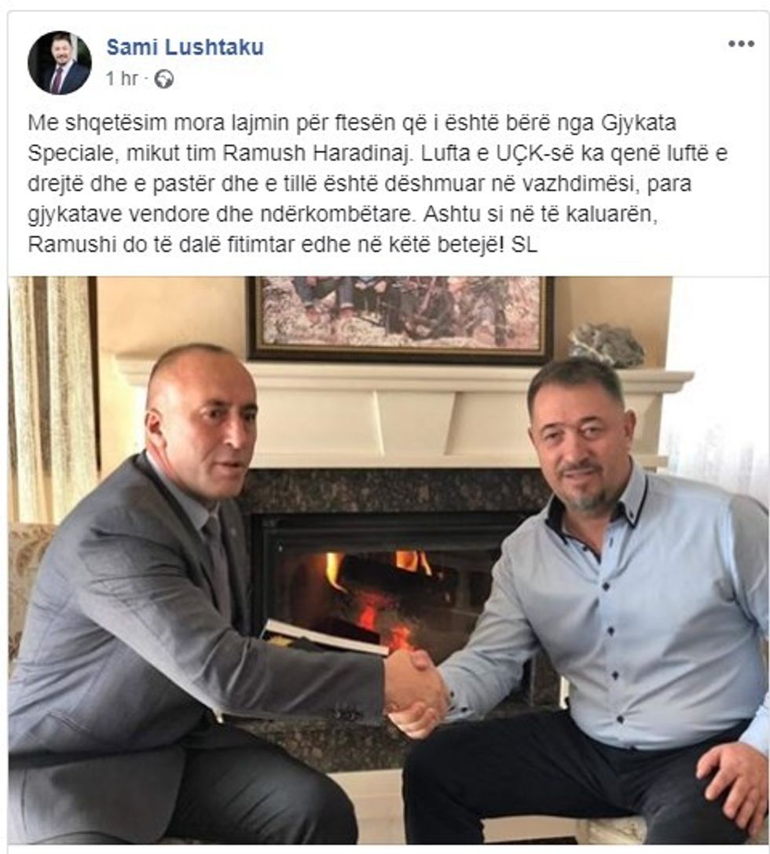Click the post text starting 'Me shqetësim mora'

coord(377,184)
